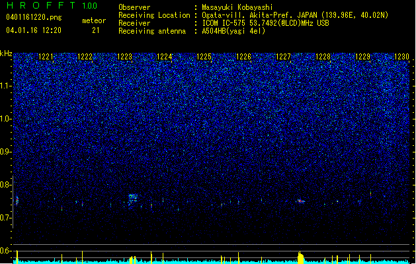Click the 1224 time marker
Screen dimensions: 416x264
tap(165, 57)
